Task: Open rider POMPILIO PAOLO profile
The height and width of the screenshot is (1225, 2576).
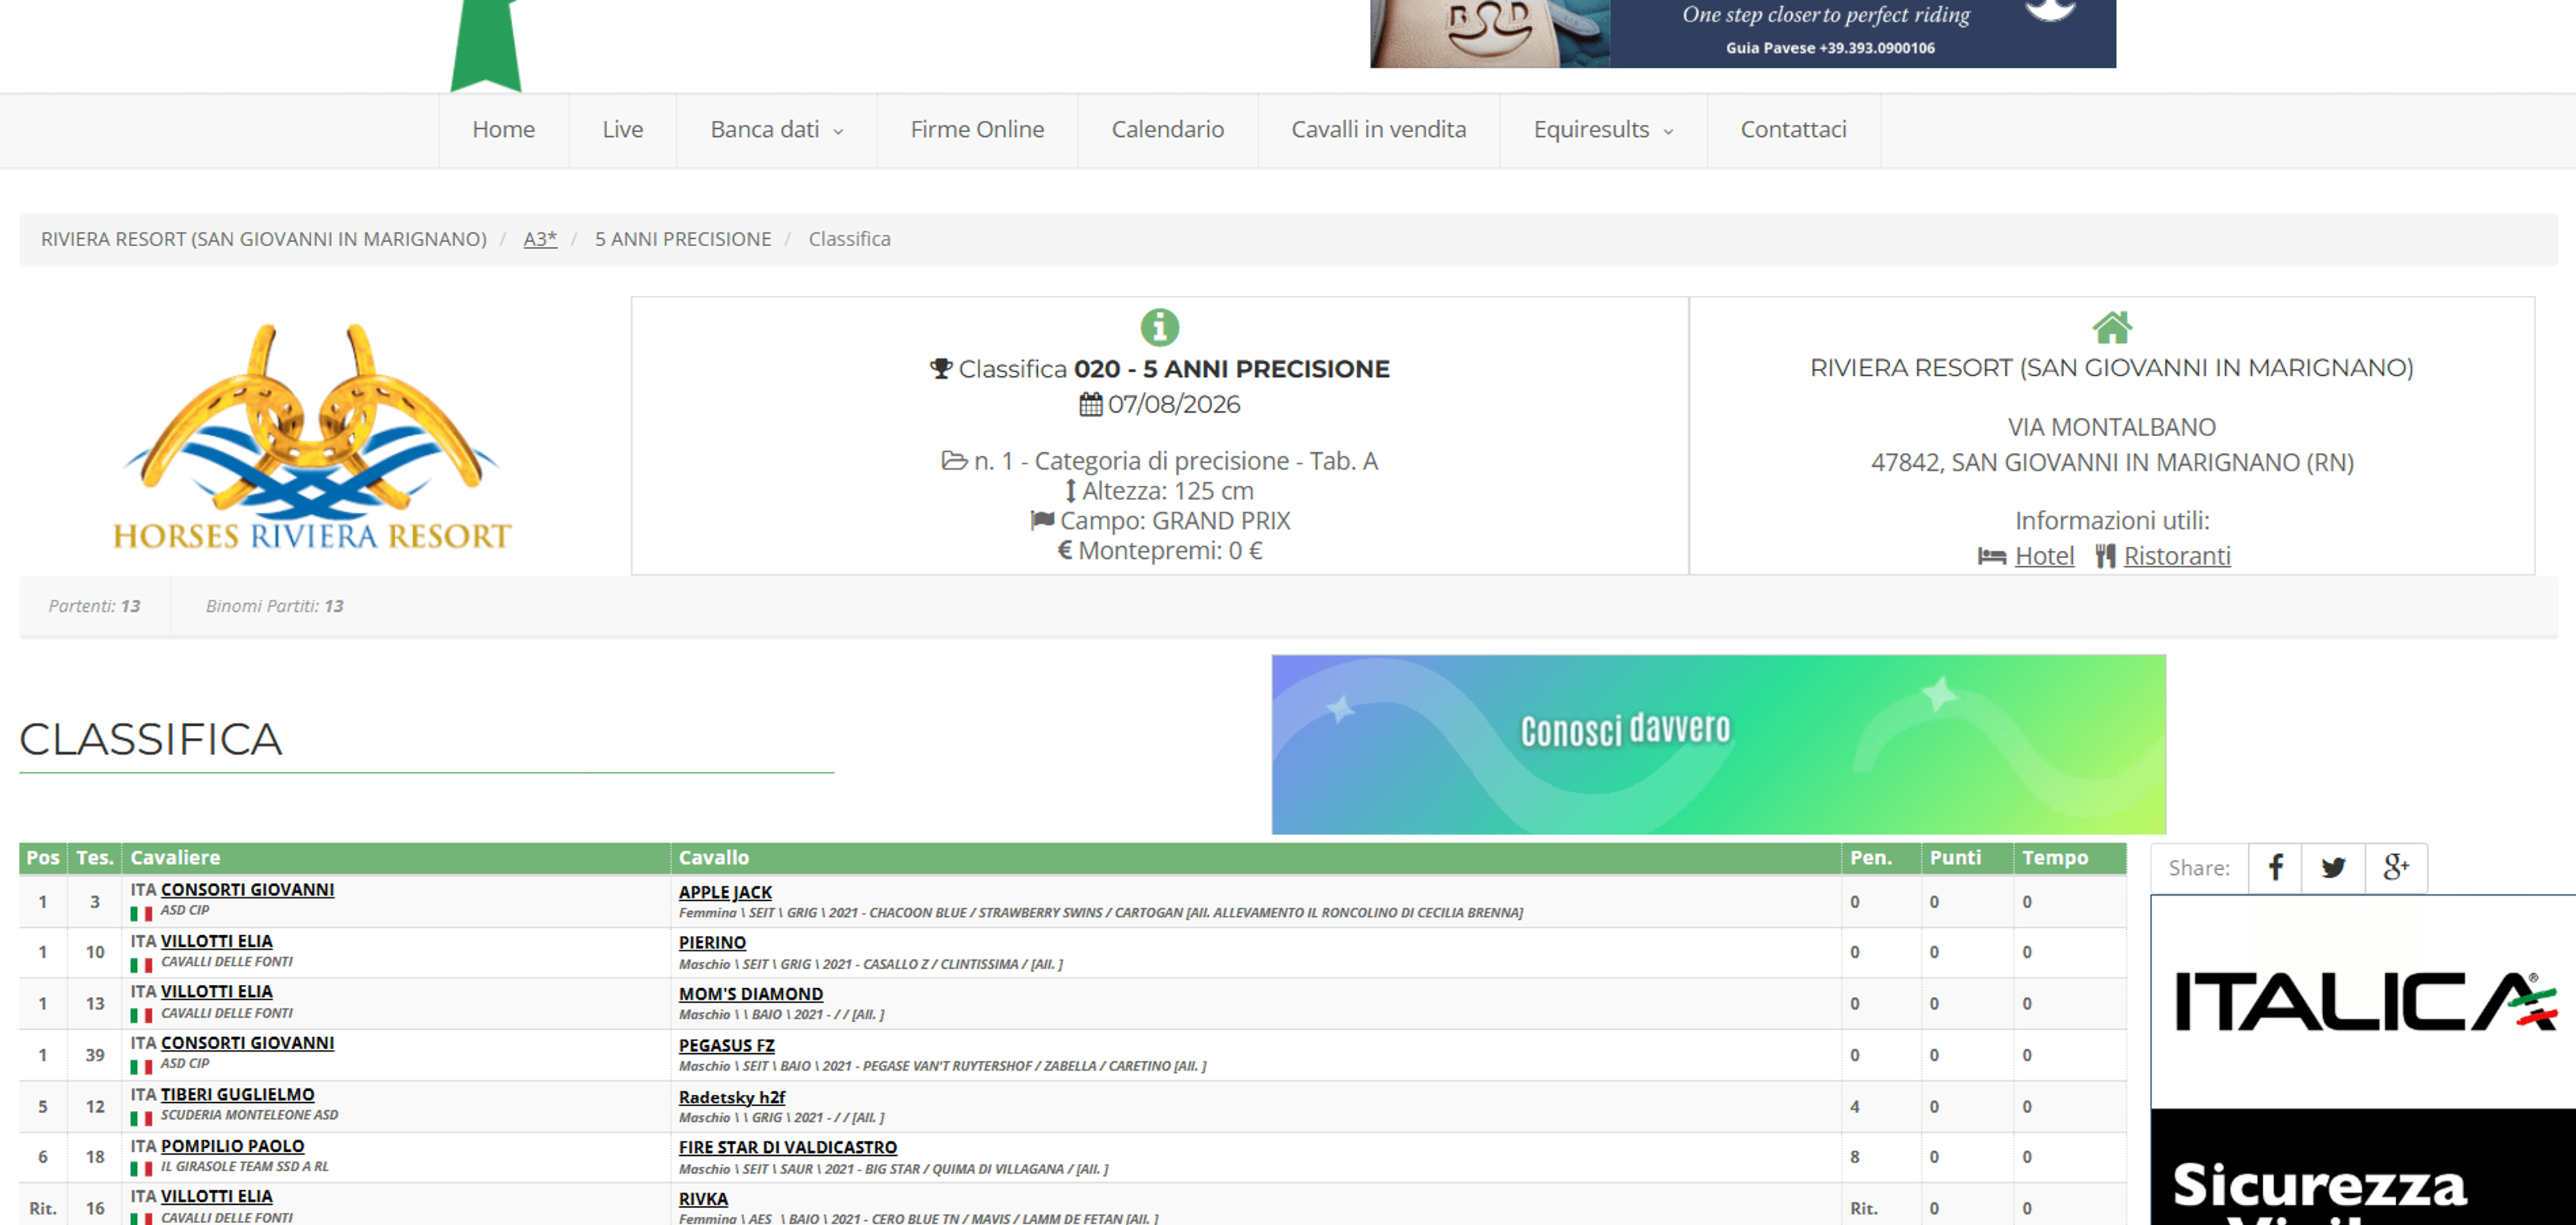Action: pos(233,1146)
